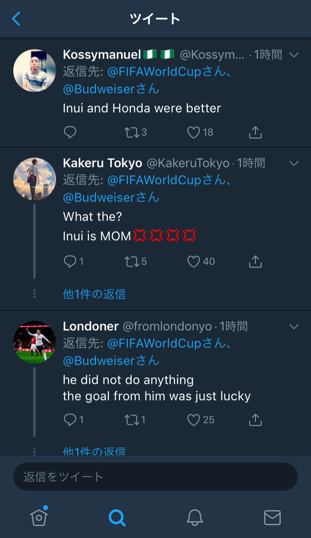This screenshot has height=538, width=311.
Task: Open Direct Messages envelope
Action: [272, 517]
